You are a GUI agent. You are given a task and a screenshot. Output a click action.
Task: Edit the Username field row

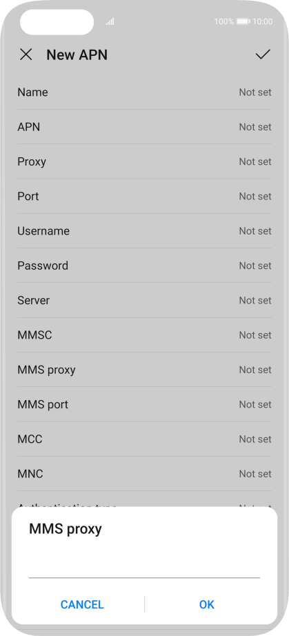144,231
